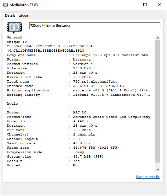Click the Audio section heading
Screen dimensions: 167x196
[12, 103]
